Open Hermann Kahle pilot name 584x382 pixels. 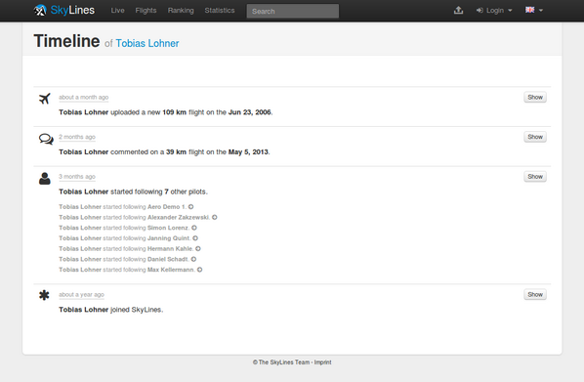[170, 248]
